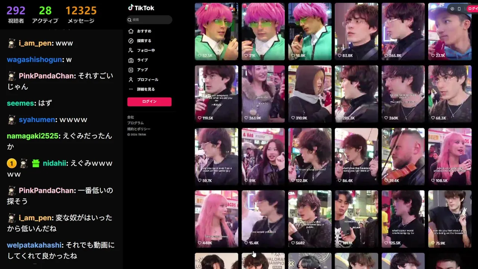The height and width of the screenshot is (269, 478).
Task: Click the three-dots icon for 詳細を見る
Action: click(131, 89)
